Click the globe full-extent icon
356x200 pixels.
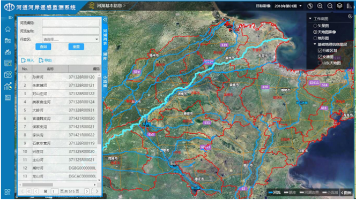click(310, 6)
